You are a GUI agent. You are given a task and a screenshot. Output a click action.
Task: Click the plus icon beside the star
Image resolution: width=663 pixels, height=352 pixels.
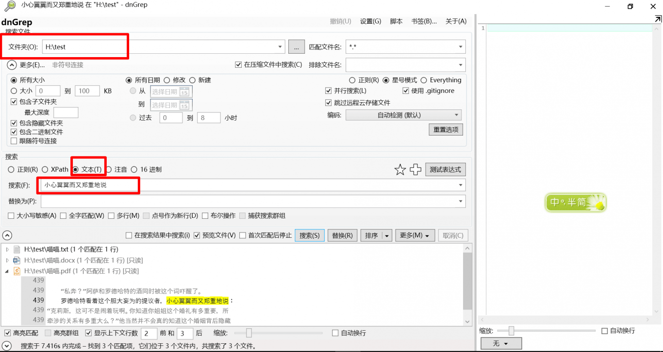coord(415,169)
